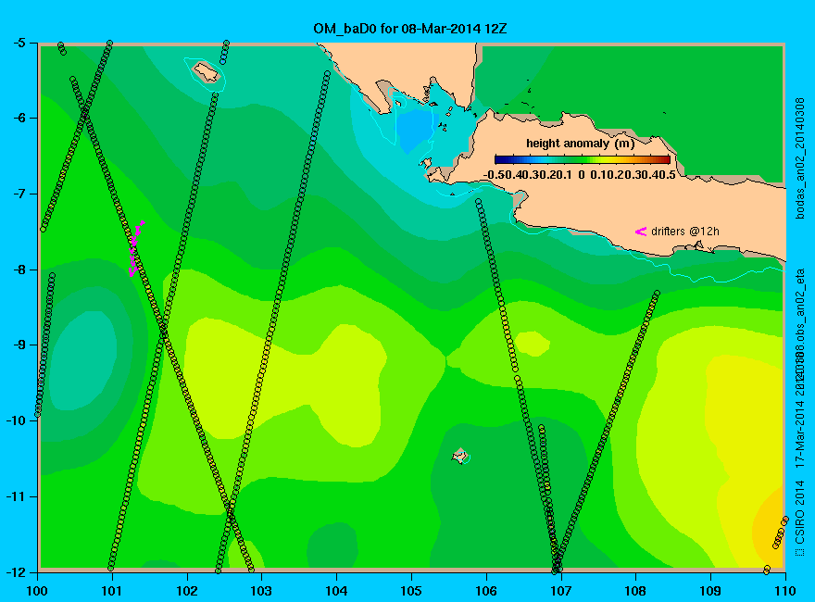Click y-axis label -9

coord(19,345)
